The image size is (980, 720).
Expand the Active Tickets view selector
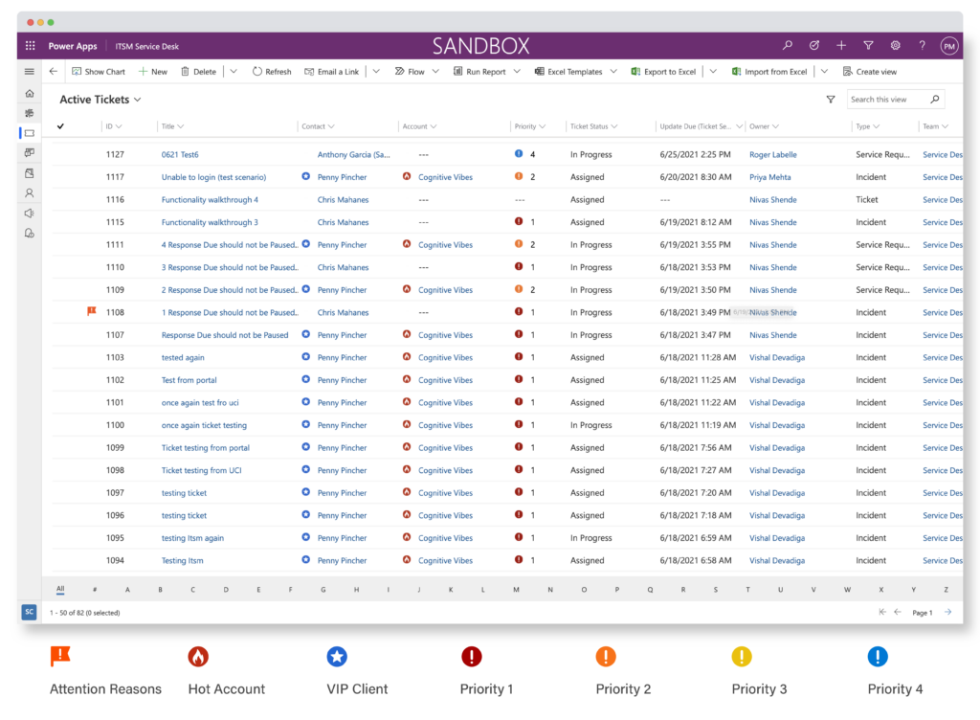coord(100,100)
